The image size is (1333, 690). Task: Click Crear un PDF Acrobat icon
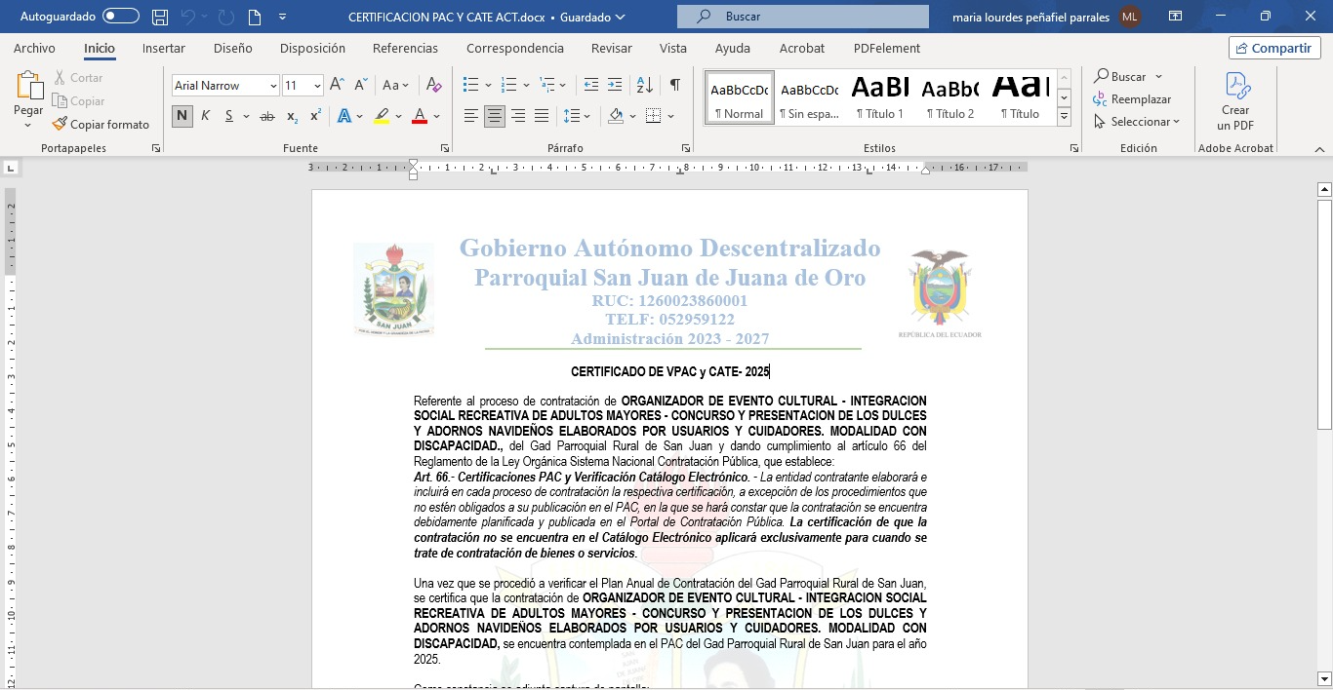coord(1235,102)
